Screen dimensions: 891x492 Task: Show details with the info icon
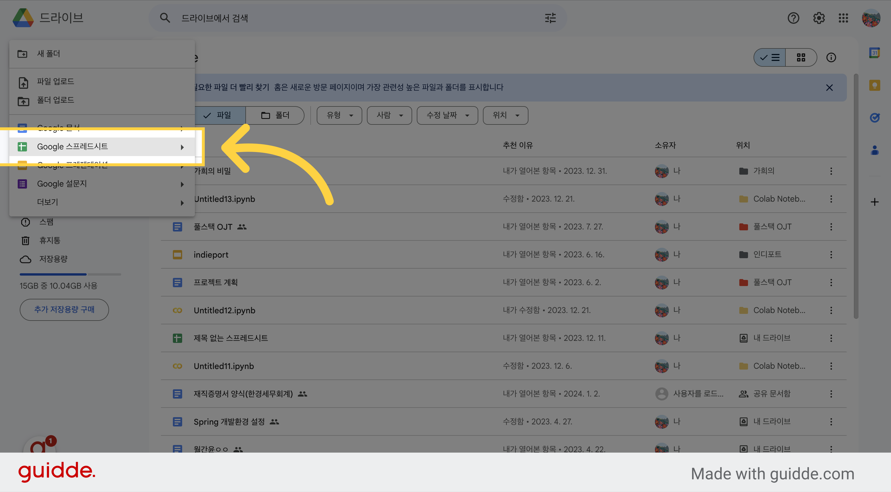coord(831,57)
